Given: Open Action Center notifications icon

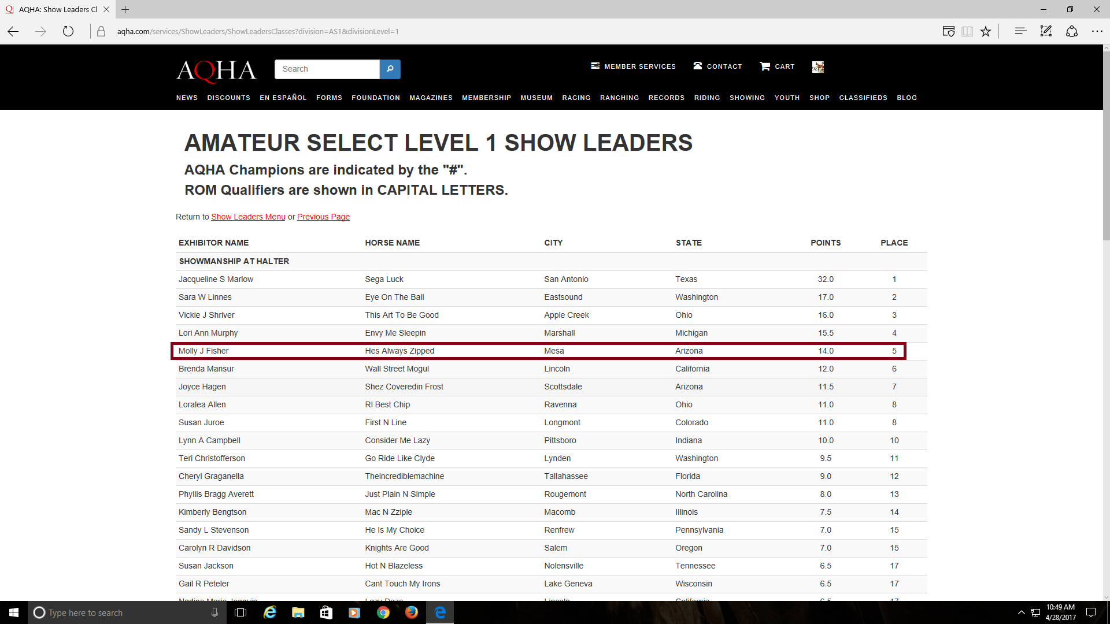Looking at the screenshot, I should (x=1091, y=612).
